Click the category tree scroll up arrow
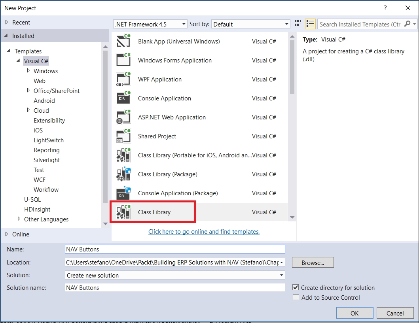 [x=105, y=47]
